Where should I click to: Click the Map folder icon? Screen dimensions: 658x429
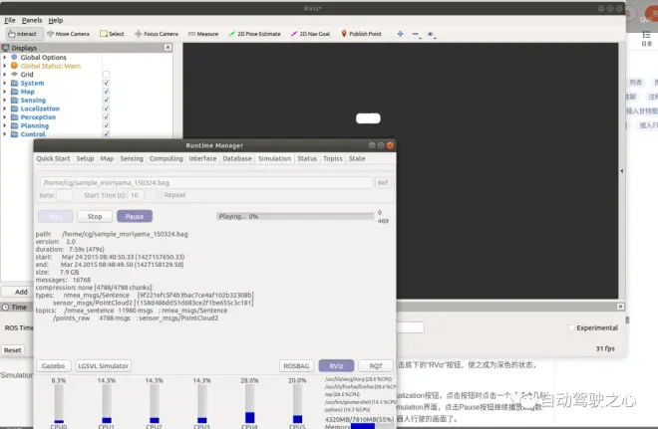coord(15,92)
